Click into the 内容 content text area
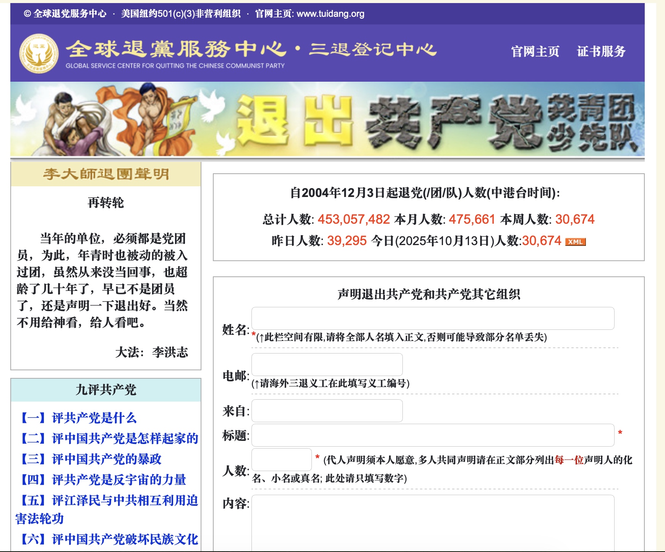665x552 pixels. (433, 523)
